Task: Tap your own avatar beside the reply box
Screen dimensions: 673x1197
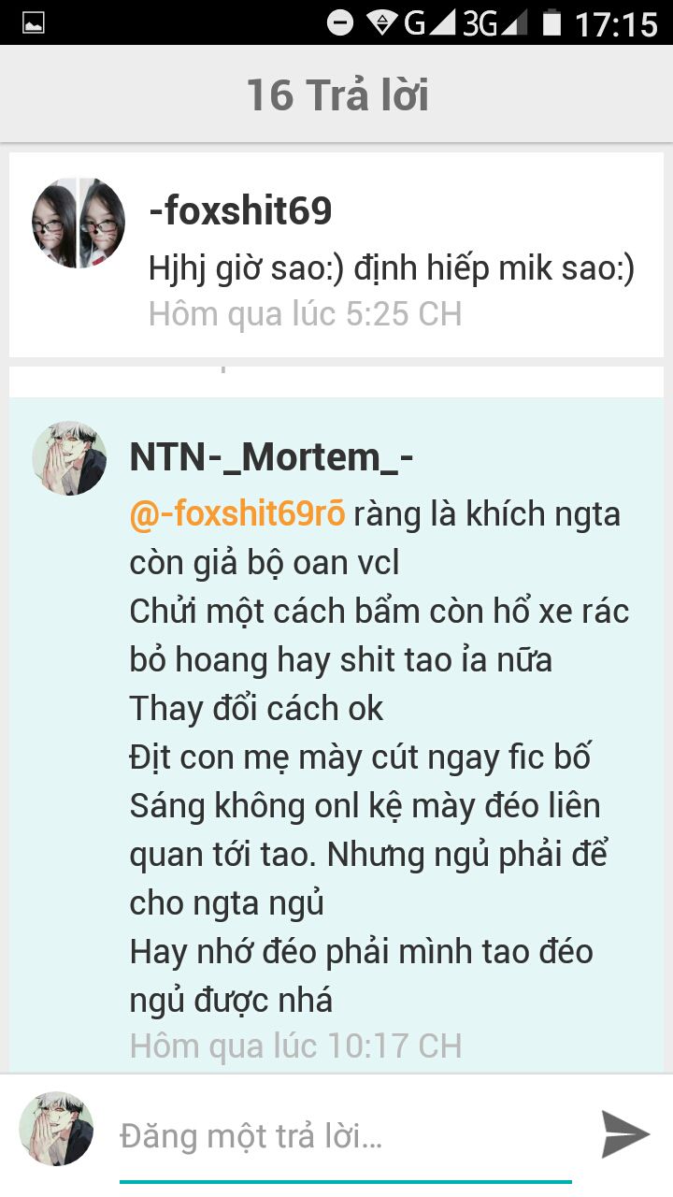Action: pyautogui.click(x=57, y=1128)
